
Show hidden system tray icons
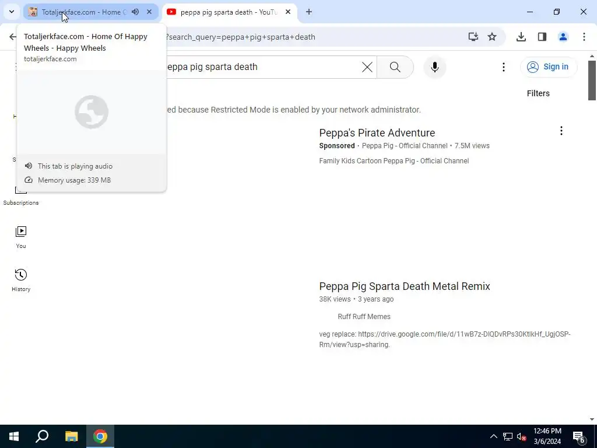pyautogui.click(x=493, y=436)
